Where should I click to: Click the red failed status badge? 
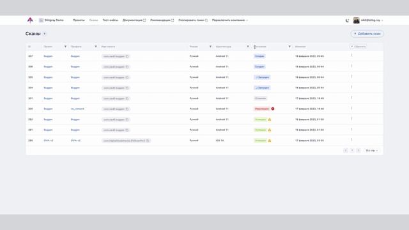click(x=262, y=109)
